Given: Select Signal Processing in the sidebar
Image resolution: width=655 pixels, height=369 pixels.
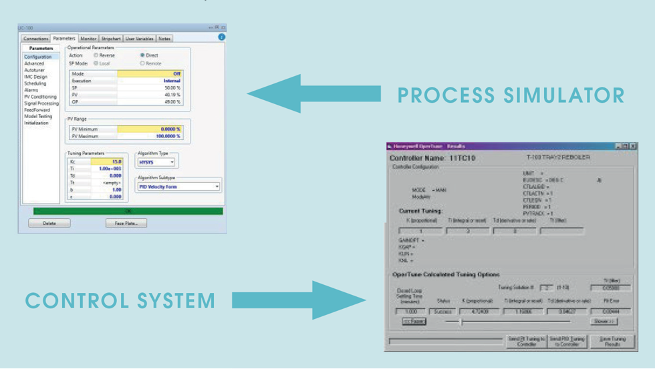Looking at the screenshot, I should (x=41, y=103).
